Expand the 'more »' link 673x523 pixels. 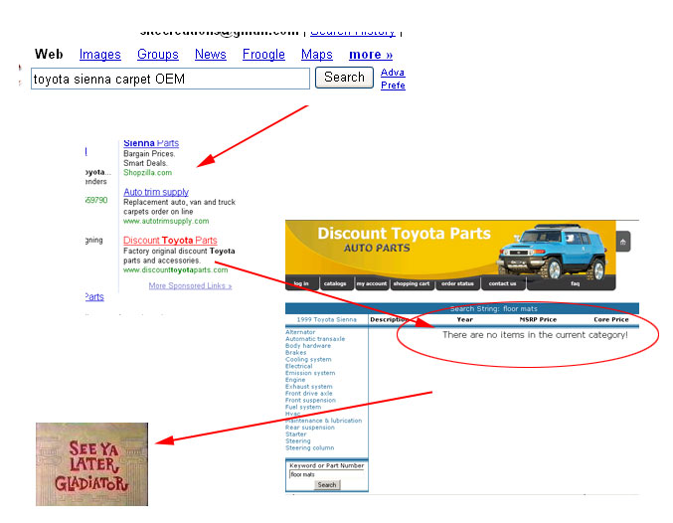371,55
